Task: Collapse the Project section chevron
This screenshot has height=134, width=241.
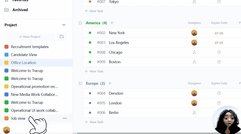Action: [x=64, y=25]
